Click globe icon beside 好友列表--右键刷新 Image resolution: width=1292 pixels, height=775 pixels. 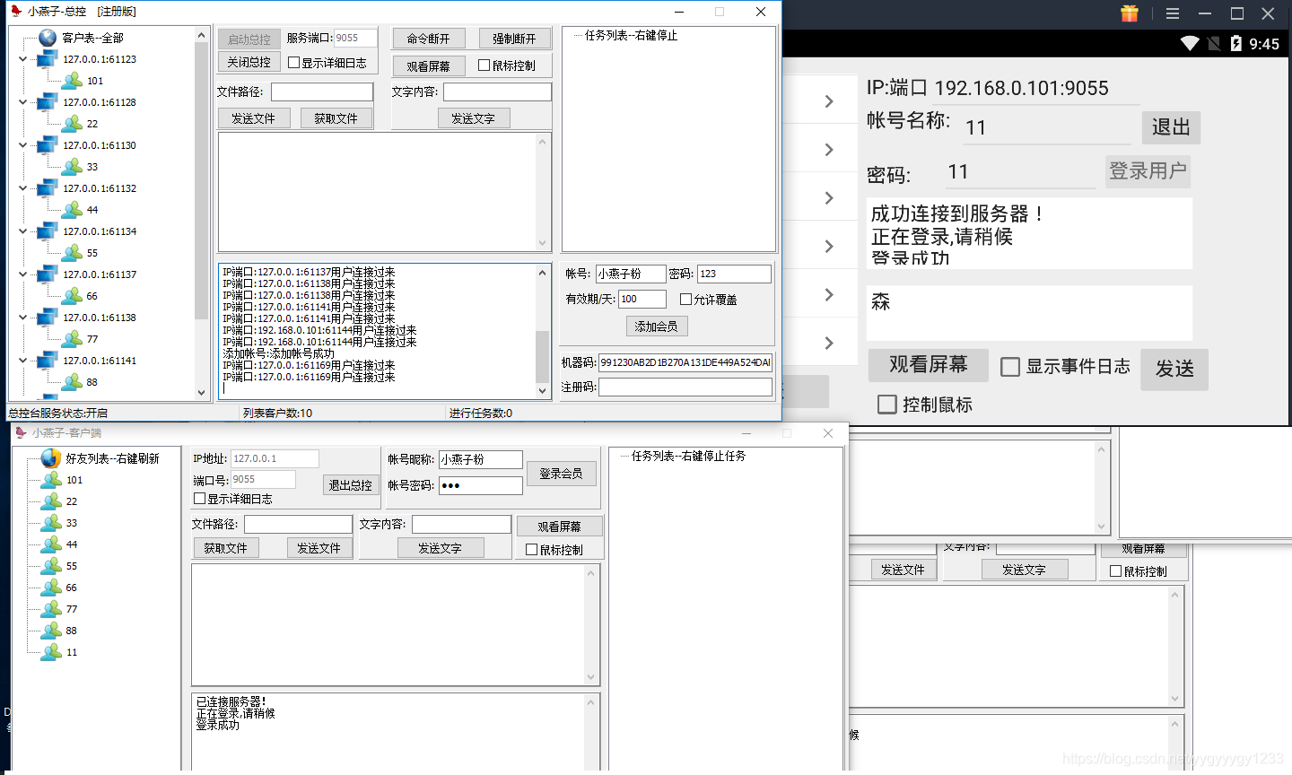pyautogui.click(x=51, y=458)
